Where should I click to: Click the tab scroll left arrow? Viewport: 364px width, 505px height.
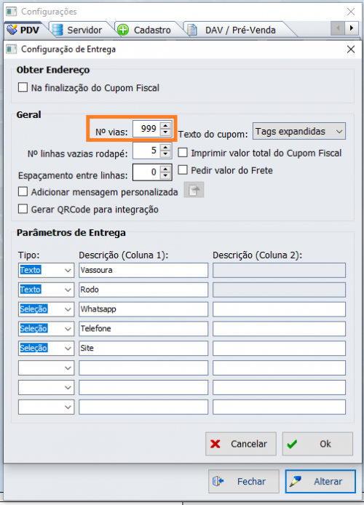[338, 28]
